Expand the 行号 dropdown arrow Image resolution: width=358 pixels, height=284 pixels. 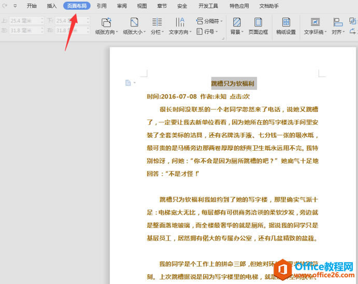pos(217,32)
